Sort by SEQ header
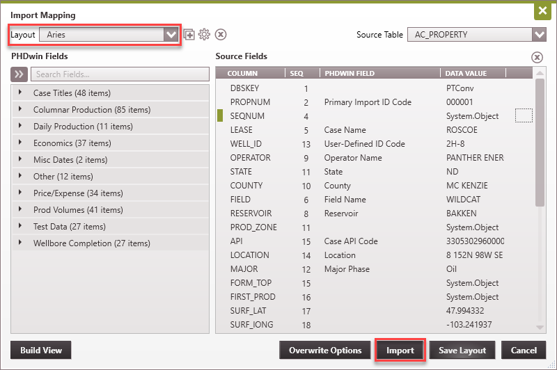This screenshot has width=557, height=370. [x=303, y=73]
